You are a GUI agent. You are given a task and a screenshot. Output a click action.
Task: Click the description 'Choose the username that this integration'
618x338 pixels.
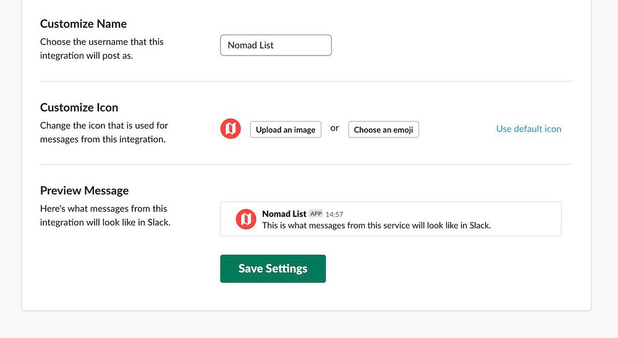pyautogui.click(x=102, y=48)
